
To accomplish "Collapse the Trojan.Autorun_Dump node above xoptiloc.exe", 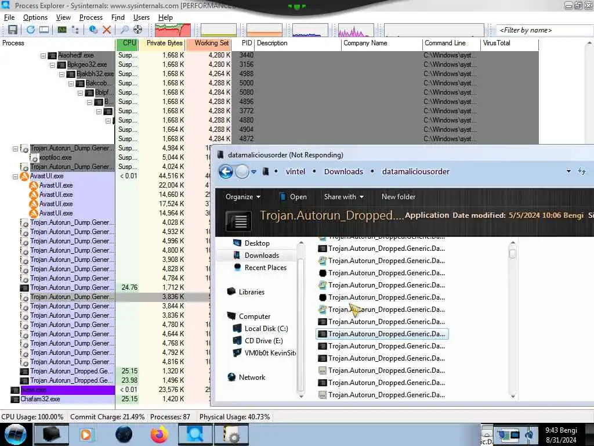I will 15,149.
